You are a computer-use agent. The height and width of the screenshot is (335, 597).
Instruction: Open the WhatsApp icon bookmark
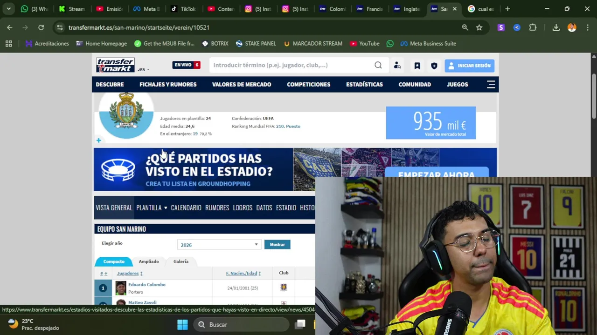(390, 43)
